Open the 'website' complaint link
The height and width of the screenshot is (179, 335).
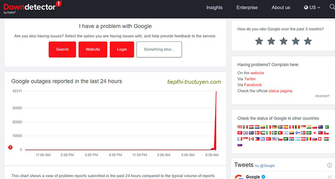click(257, 73)
